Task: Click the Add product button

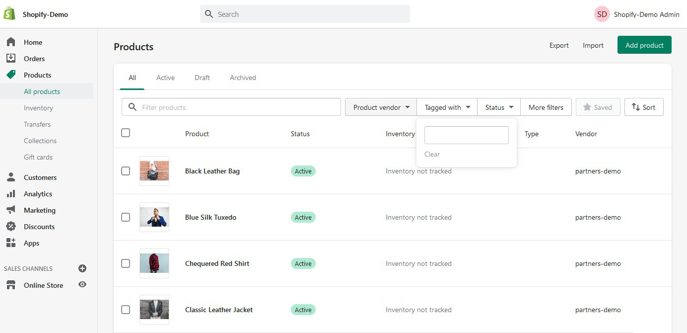Action: [x=644, y=45]
